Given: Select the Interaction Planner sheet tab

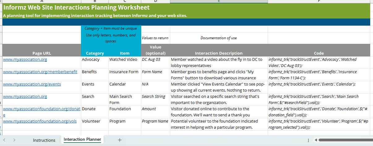Looking at the screenshot, I should tap(82, 140).
